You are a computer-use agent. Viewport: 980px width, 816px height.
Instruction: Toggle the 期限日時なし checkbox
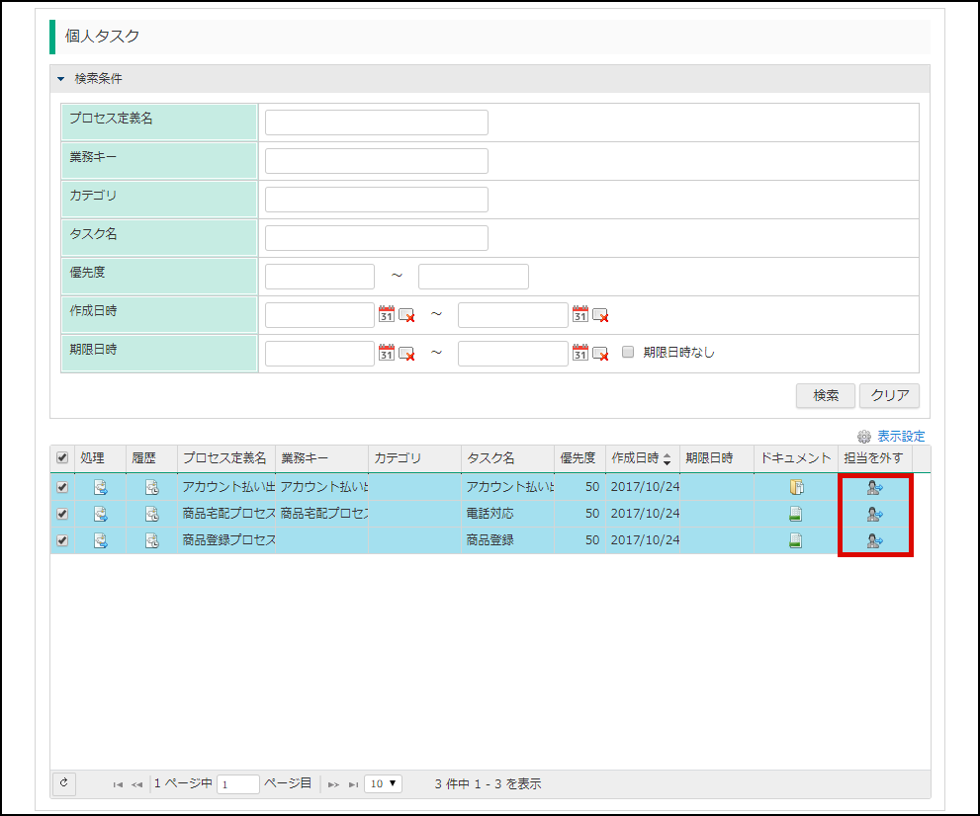tap(628, 352)
